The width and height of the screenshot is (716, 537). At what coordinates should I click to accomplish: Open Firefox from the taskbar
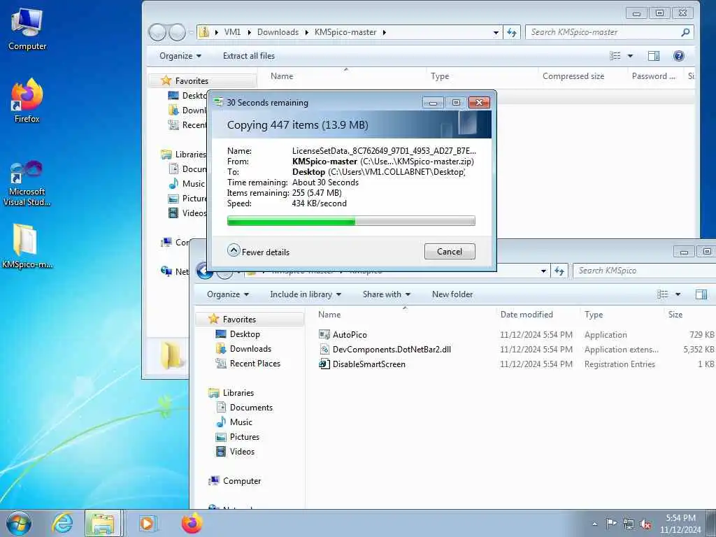pyautogui.click(x=192, y=523)
